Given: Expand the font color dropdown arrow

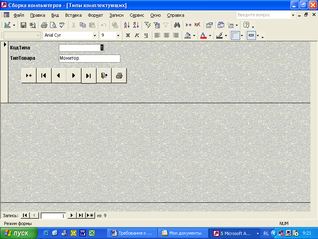Looking at the screenshot, I should pos(210,35).
